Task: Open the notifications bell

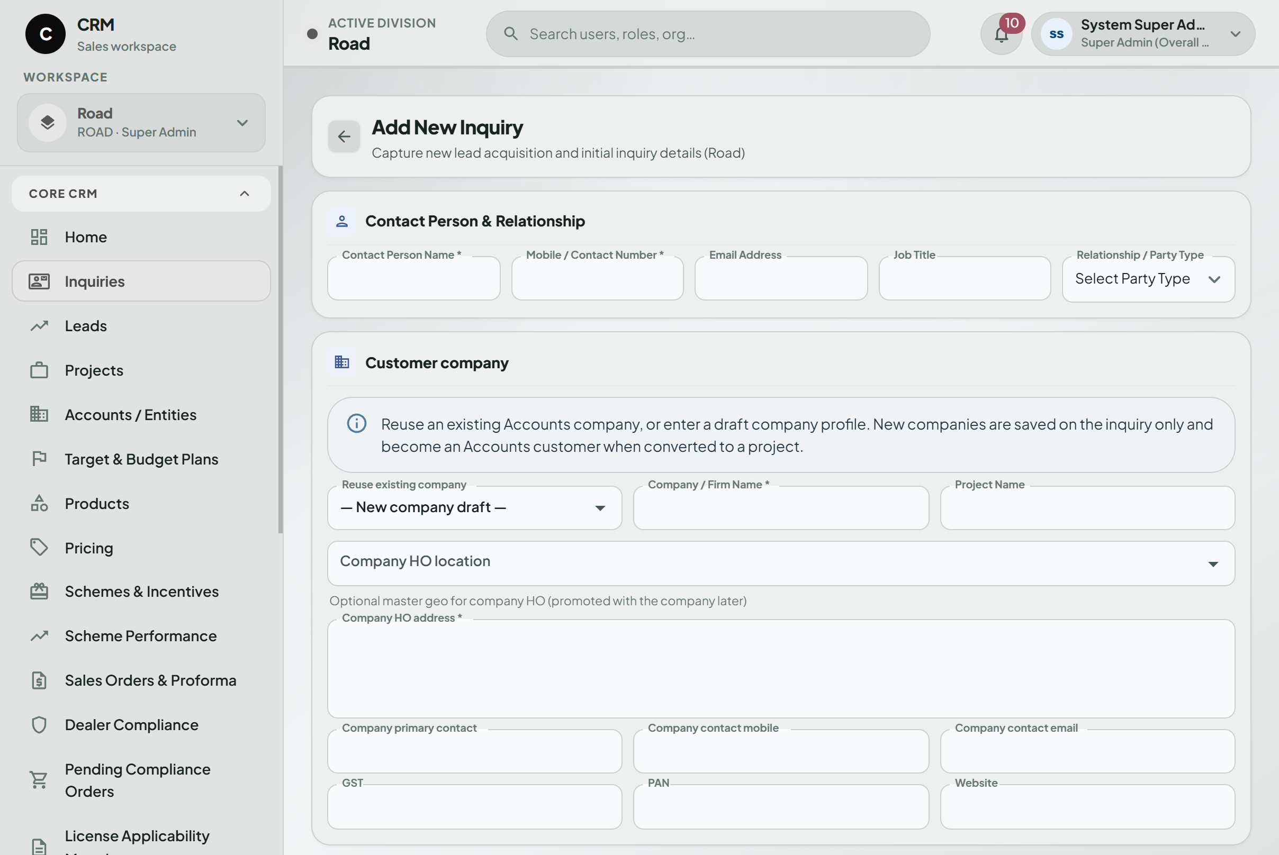Action: [x=1001, y=35]
